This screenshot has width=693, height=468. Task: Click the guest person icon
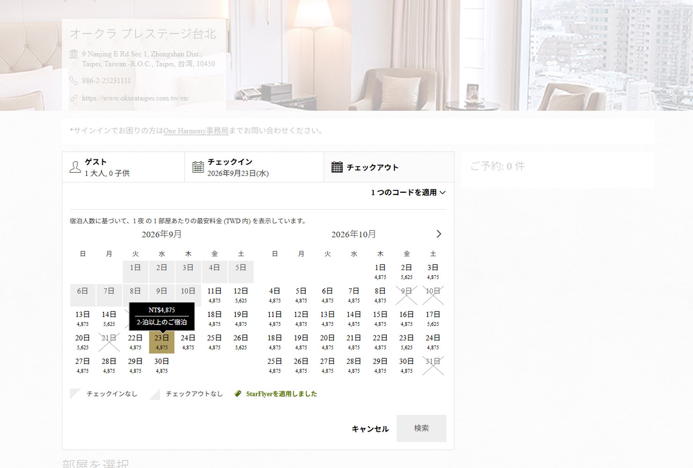click(x=75, y=167)
